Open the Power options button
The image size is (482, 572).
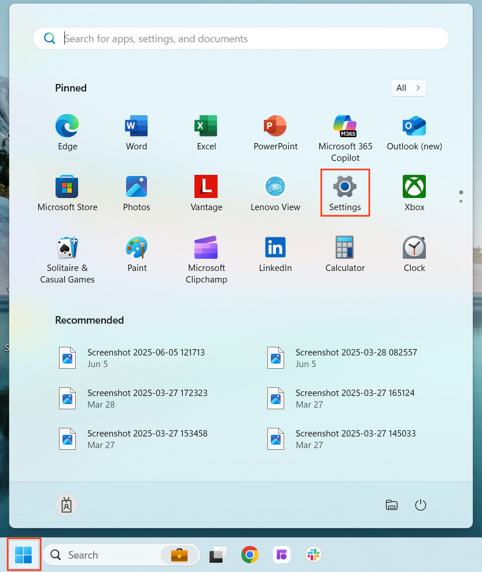tap(421, 505)
